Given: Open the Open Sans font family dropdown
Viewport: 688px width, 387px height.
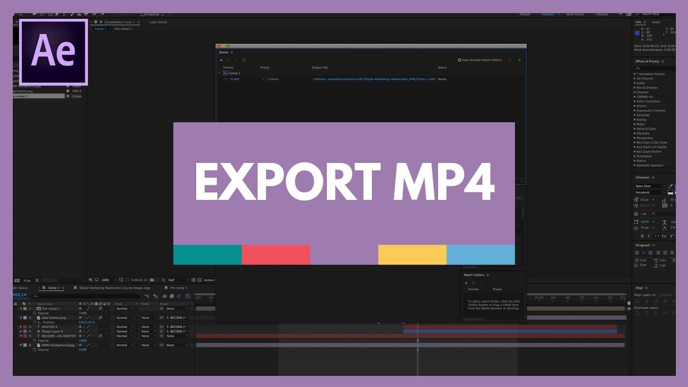Looking at the screenshot, I should click(651, 186).
